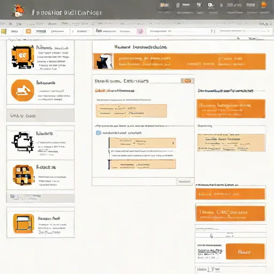The image size is (274, 274).
Task: Click the small orange button in the panel title bar
Action: pyautogui.click(x=187, y=81)
